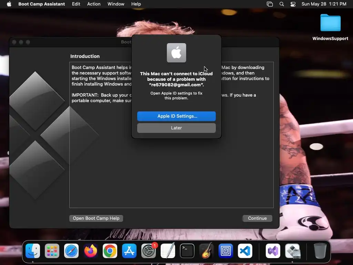
Task: Click the IMPORTANT backup notice text
Action: click(101, 98)
